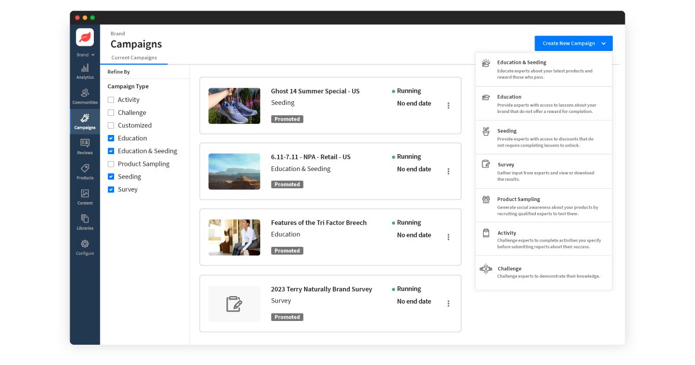Choose Education from the campaign menu

click(543, 104)
